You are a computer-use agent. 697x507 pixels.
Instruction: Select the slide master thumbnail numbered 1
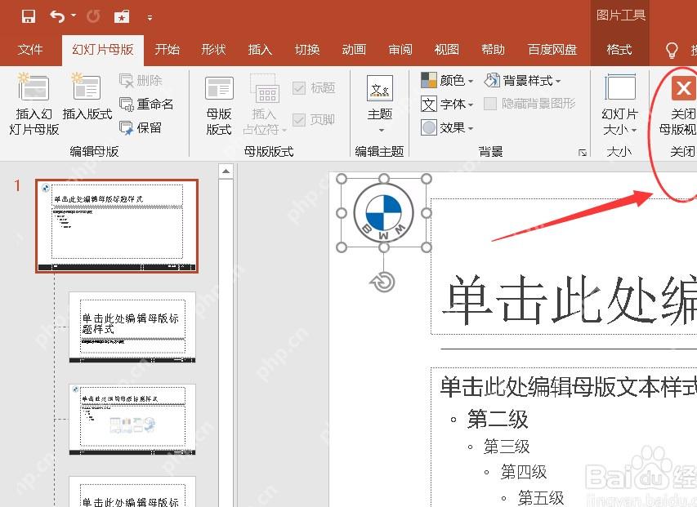click(117, 226)
